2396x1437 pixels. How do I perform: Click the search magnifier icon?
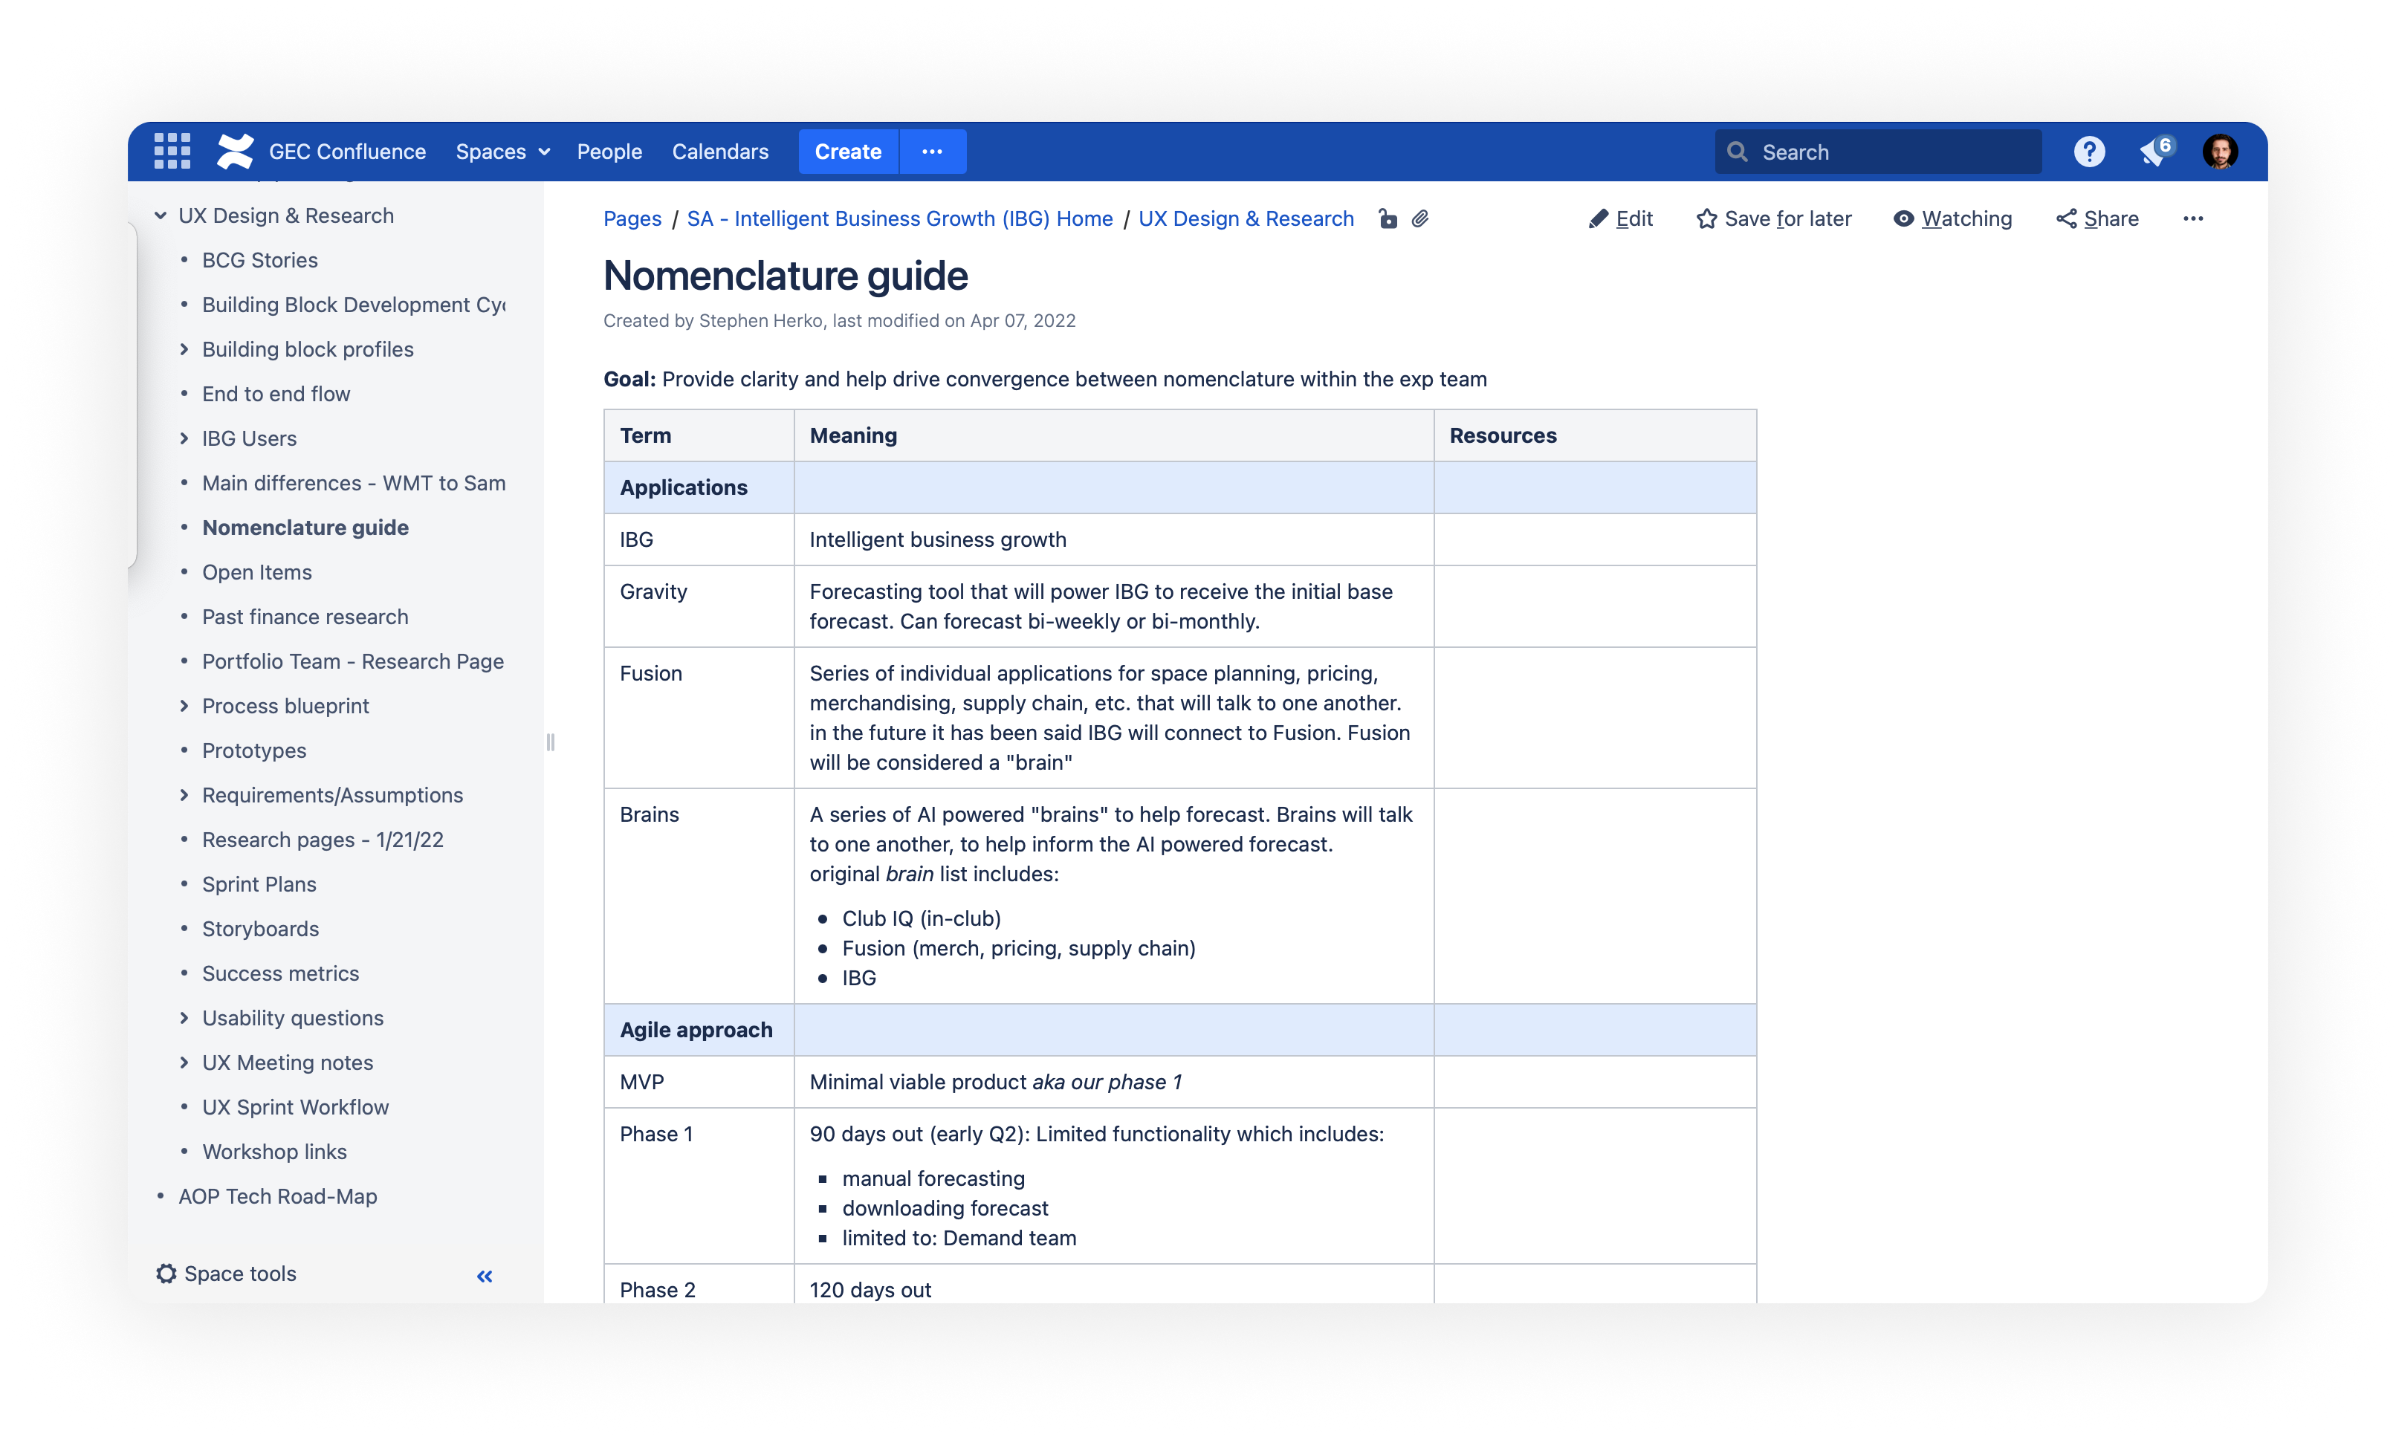[x=1738, y=152]
